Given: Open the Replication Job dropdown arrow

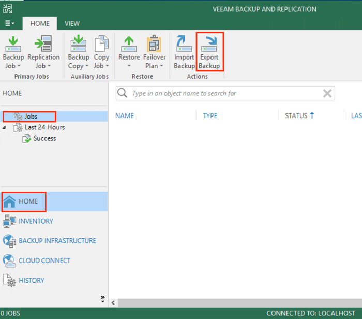Looking at the screenshot, I should pyautogui.click(x=49, y=66).
